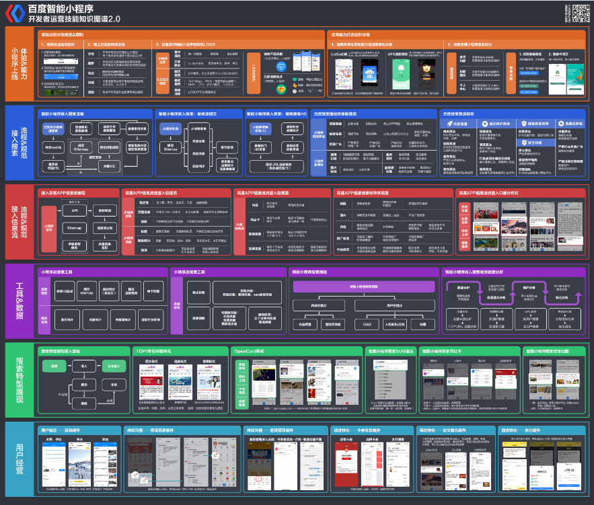Open the 百度APP信息流素材审核规范 panel heading
The height and width of the screenshot is (505, 594).
364,193
